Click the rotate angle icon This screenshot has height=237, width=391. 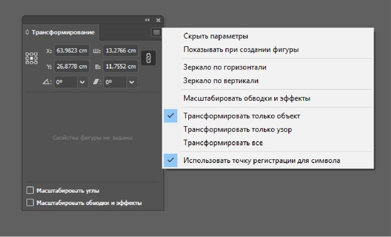tap(47, 82)
